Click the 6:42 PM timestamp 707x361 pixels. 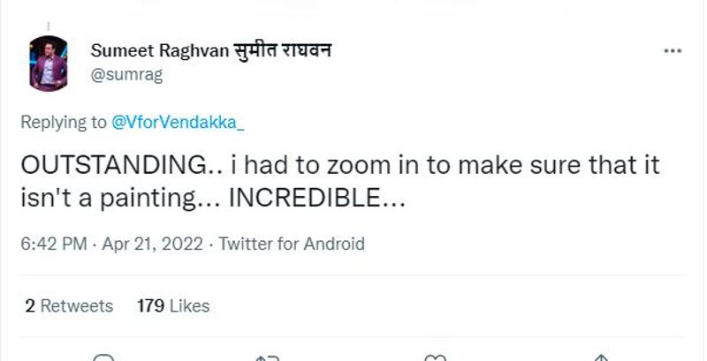pyautogui.click(x=50, y=244)
